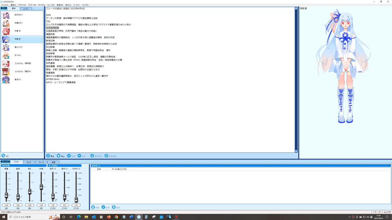Click the 短ポーズ slider handle

[x=53, y=196]
